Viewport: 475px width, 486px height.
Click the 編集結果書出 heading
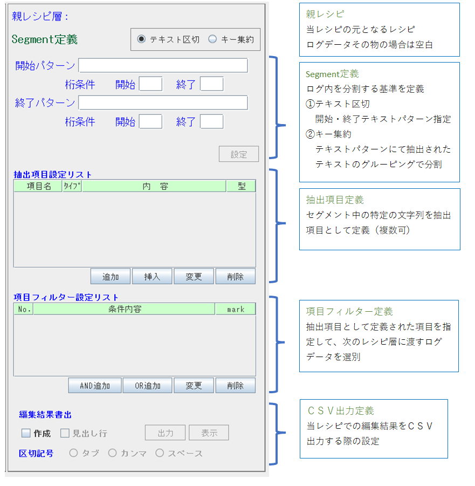[x=45, y=414]
